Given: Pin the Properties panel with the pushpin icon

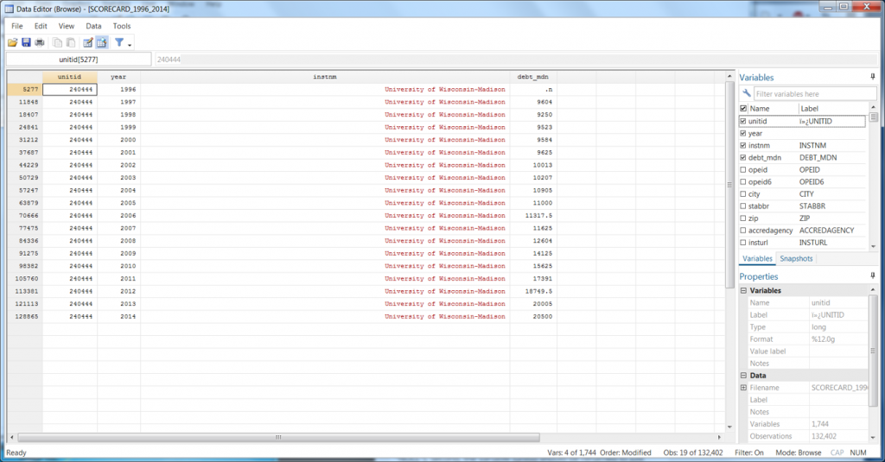Looking at the screenshot, I should pyautogui.click(x=872, y=276).
